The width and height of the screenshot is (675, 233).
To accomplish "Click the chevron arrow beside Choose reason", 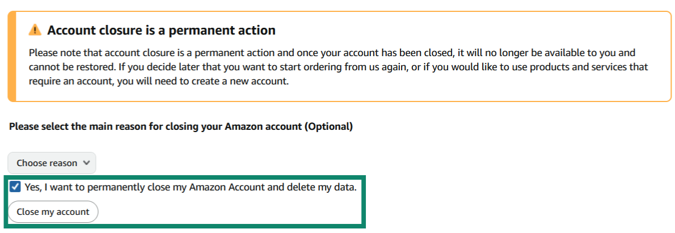I will pos(86,163).
